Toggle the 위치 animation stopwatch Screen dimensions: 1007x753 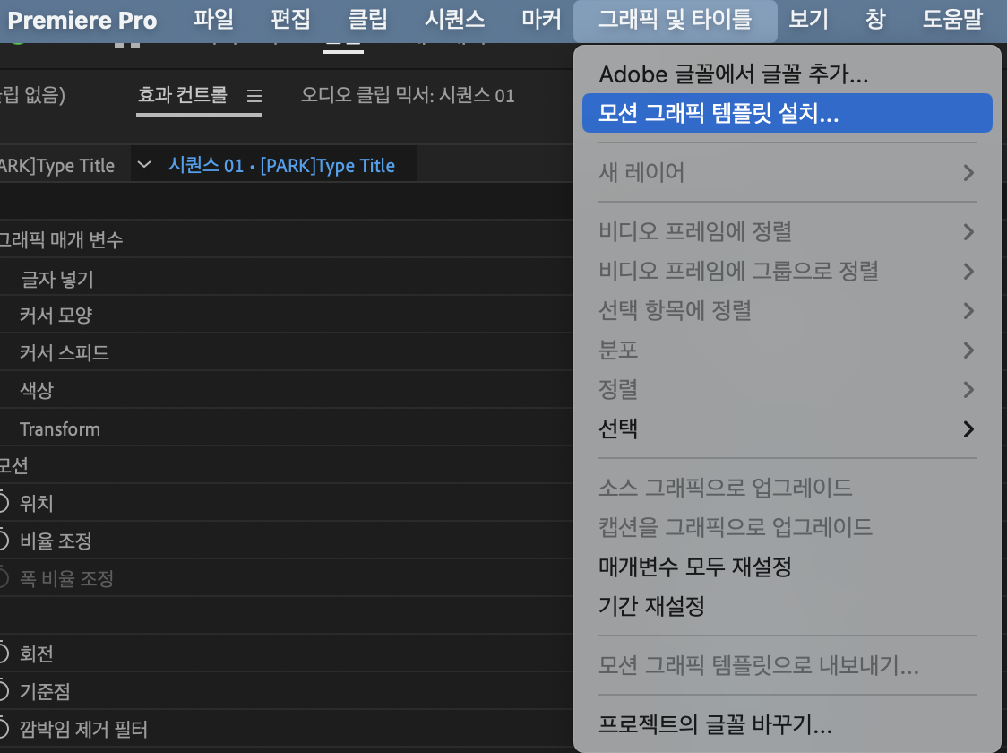(4, 503)
